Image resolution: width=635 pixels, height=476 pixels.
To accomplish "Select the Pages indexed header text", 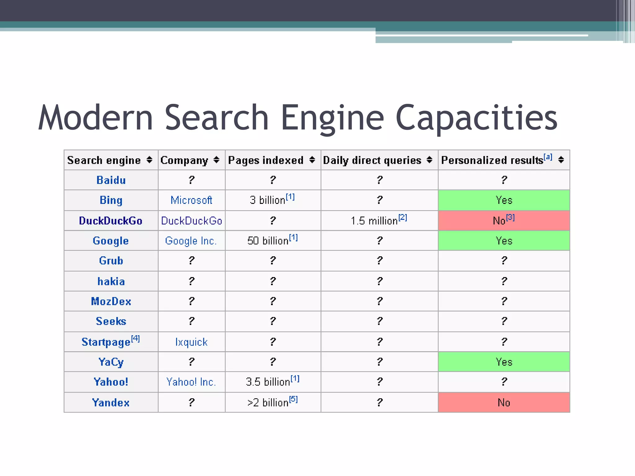I will click(266, 160).
